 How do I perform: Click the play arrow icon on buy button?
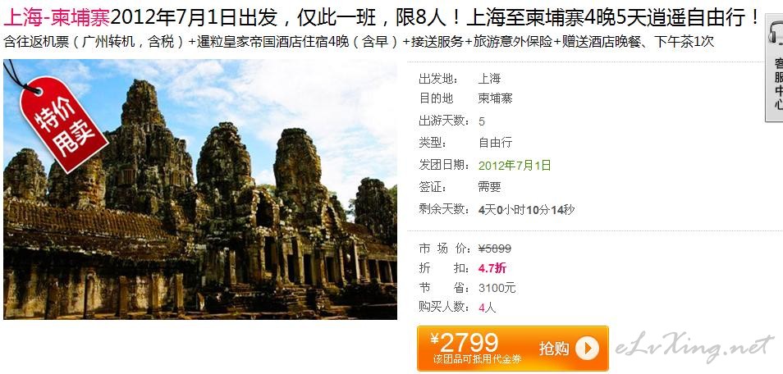pos(587,348)
